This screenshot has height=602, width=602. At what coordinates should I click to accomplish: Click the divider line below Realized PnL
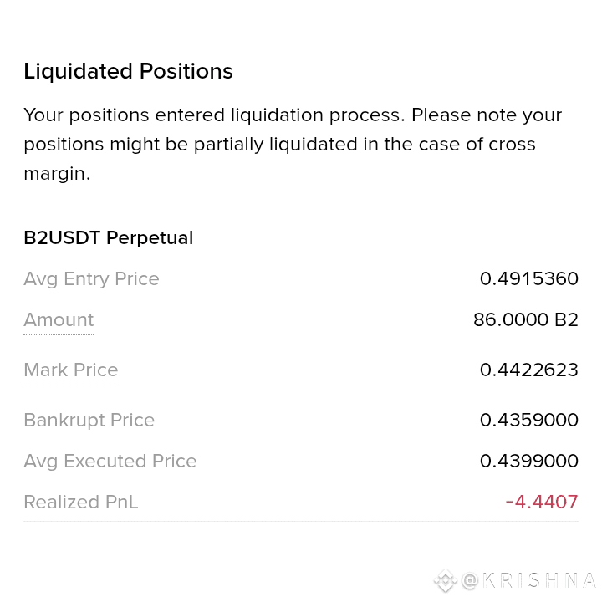point(301,522)
